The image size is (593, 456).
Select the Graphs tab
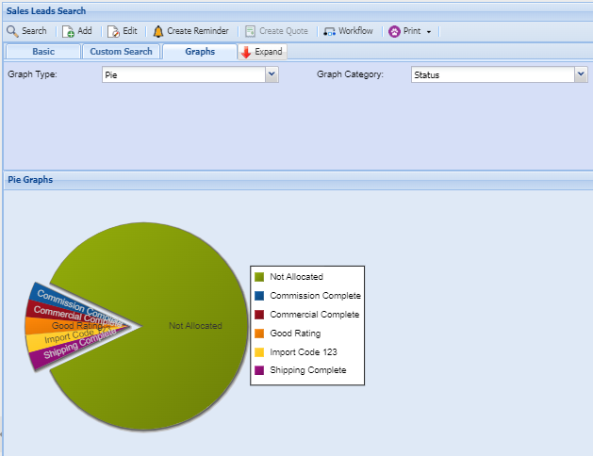pos(200,52)
